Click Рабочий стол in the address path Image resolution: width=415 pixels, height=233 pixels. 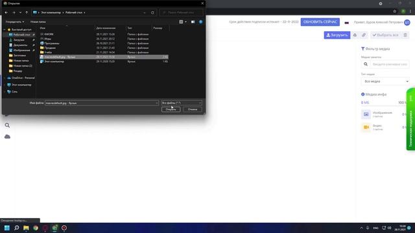pyautogui.click(x=74, y=12)
